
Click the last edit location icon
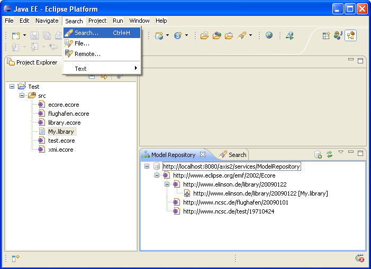[53, 47]
